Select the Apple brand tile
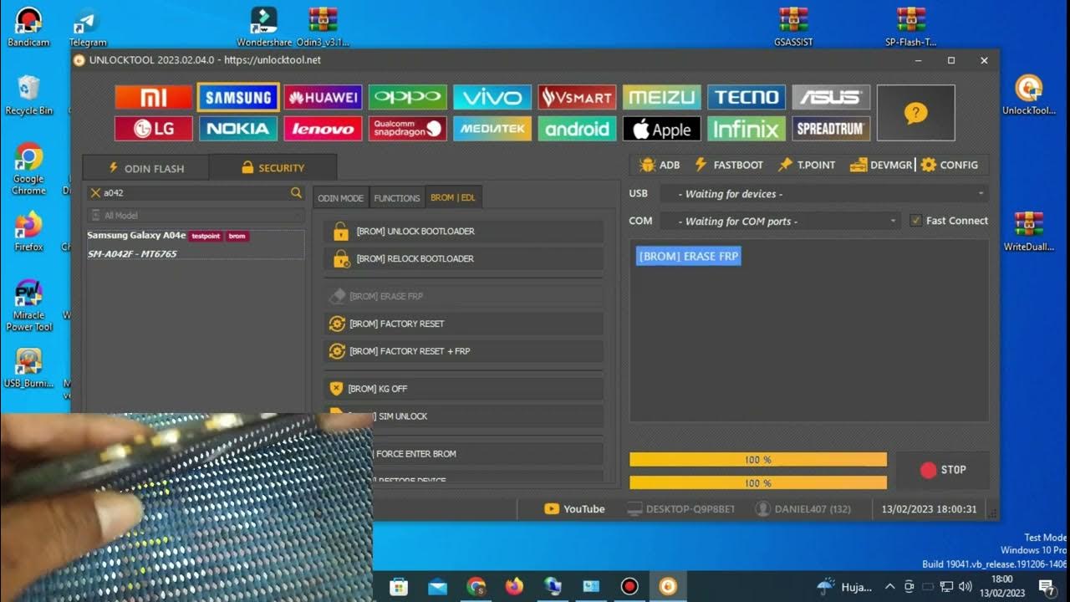 662,129
